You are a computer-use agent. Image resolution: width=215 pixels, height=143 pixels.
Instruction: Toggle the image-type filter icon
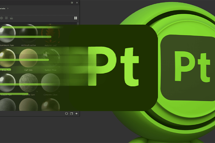click(12, 18)
